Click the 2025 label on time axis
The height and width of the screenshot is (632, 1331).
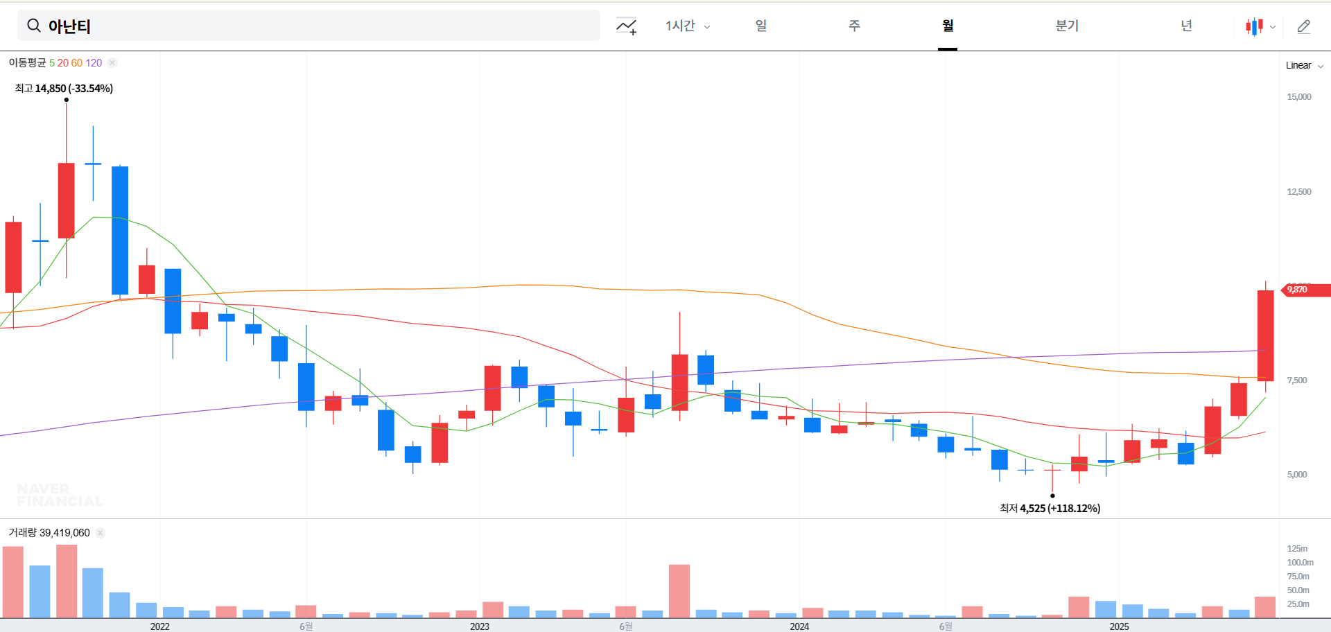(1119, 626)
